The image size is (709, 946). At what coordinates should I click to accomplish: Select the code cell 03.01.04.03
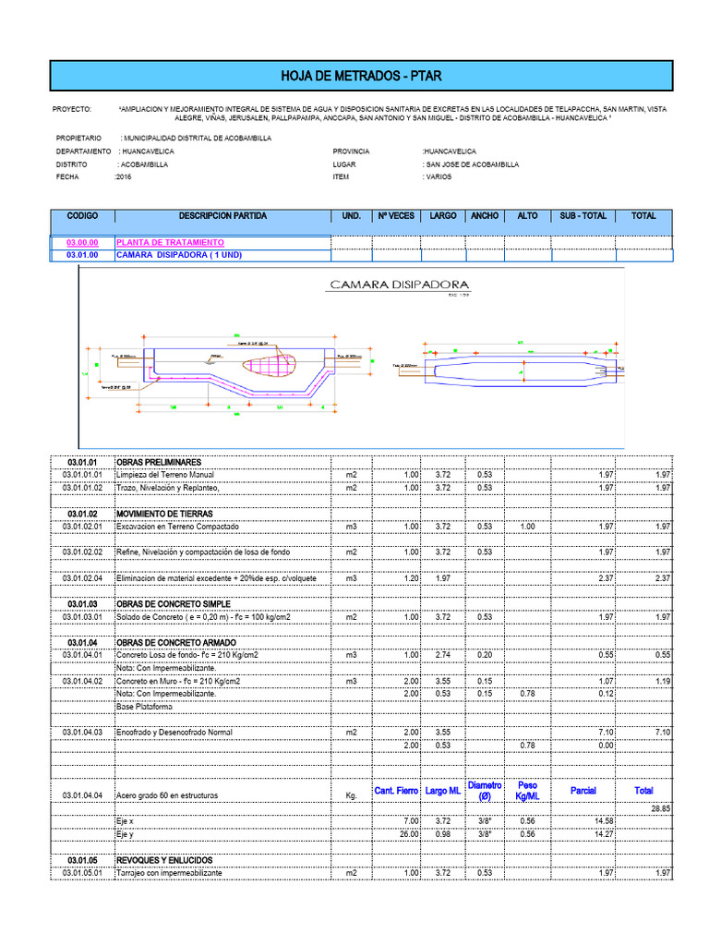pyautogui.click(x=82, y=733)
